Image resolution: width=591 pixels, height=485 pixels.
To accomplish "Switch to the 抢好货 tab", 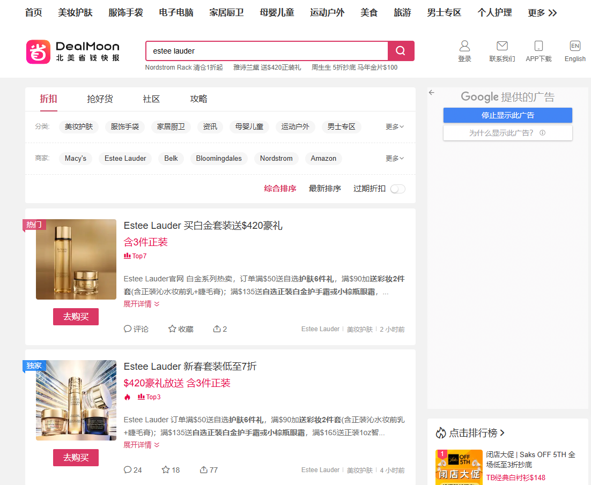I will (100, 99).
